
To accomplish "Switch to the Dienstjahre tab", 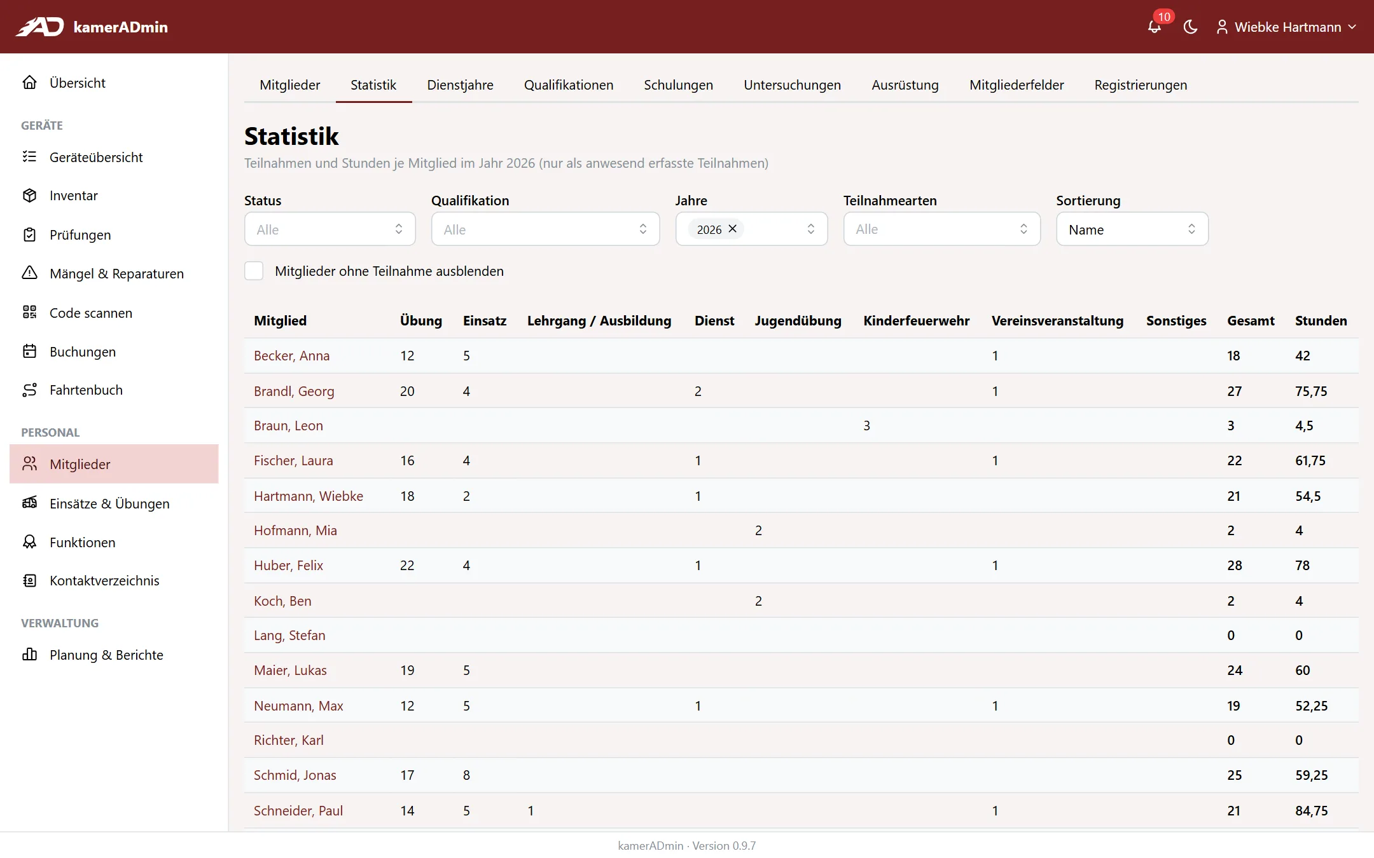I will (460, 85).
